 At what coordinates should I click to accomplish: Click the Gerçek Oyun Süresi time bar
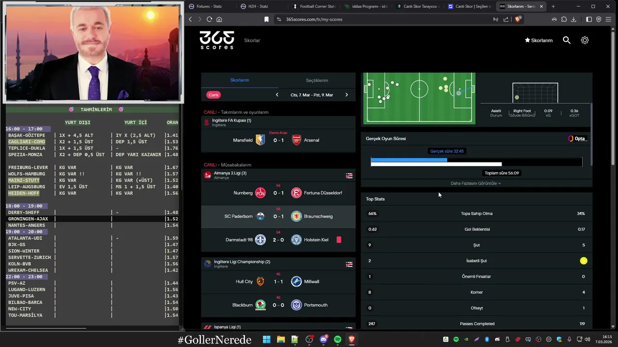pos(476,162)
